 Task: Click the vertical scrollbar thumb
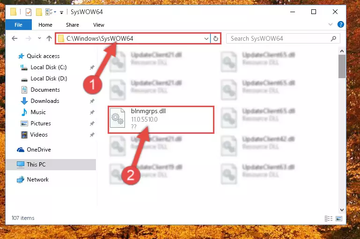[x=342, y=66]
